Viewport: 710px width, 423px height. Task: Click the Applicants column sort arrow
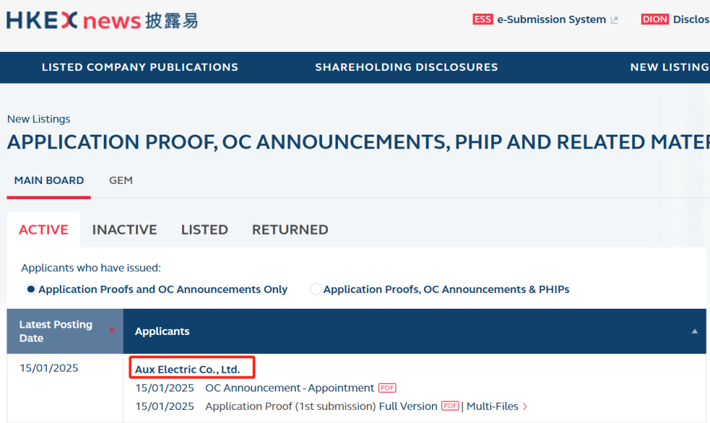pos(695,331)
